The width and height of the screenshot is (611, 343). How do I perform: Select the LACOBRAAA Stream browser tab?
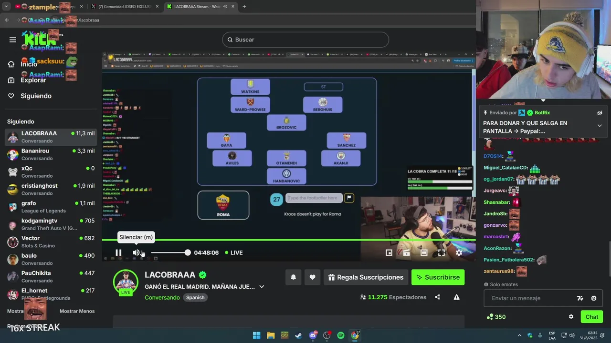point(201,7)
